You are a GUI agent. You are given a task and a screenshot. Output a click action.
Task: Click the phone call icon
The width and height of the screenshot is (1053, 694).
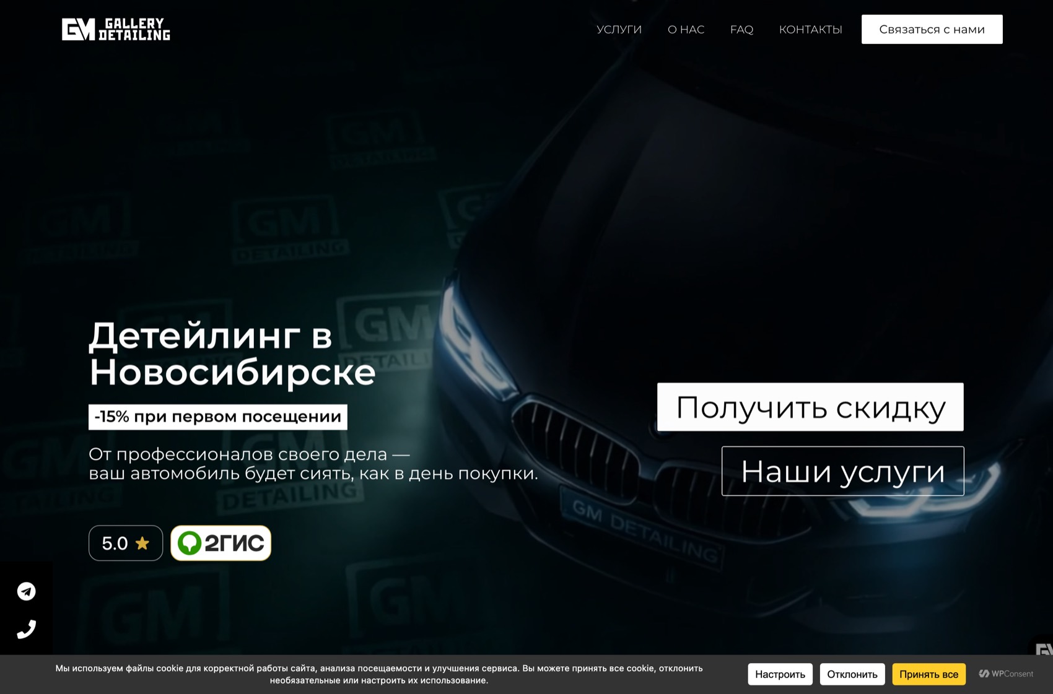26,629
